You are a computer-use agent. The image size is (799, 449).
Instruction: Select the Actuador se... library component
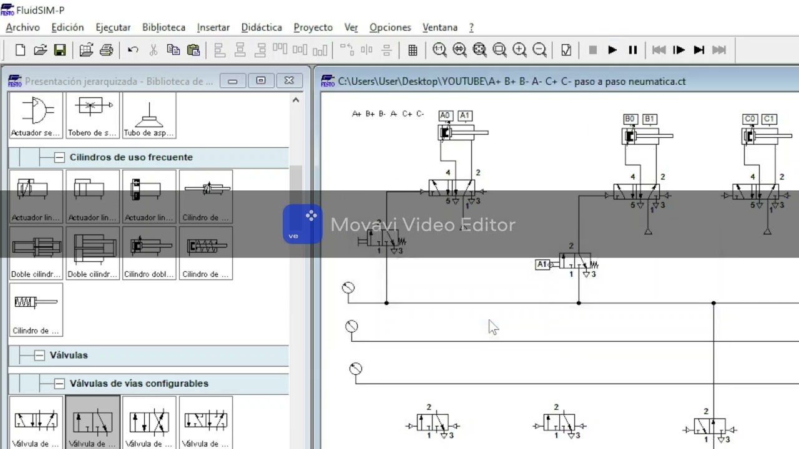click(36, 115)
